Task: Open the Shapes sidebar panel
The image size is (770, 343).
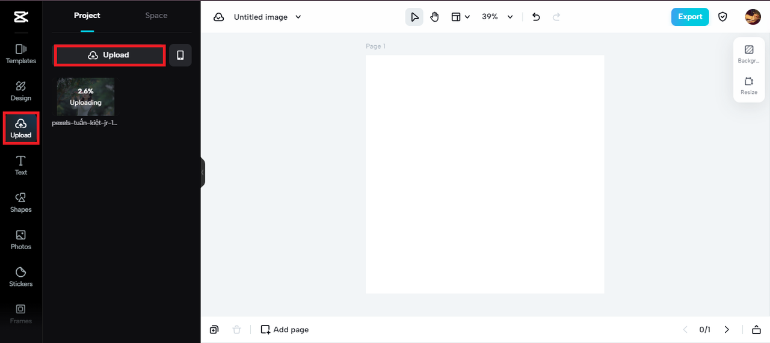Action: click(21, 203)
